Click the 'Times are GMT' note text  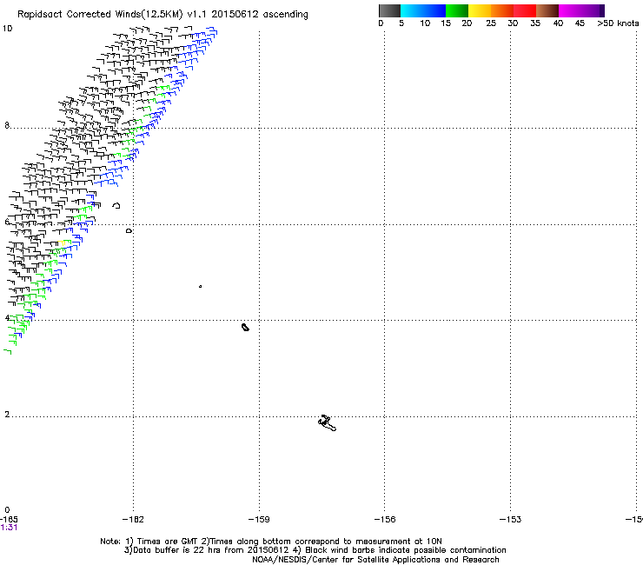tap(168, 542)
